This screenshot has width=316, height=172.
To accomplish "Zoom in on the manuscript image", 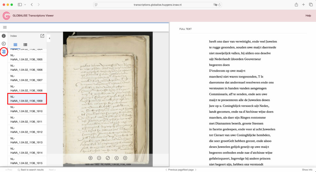I will [x=90, y=158].
